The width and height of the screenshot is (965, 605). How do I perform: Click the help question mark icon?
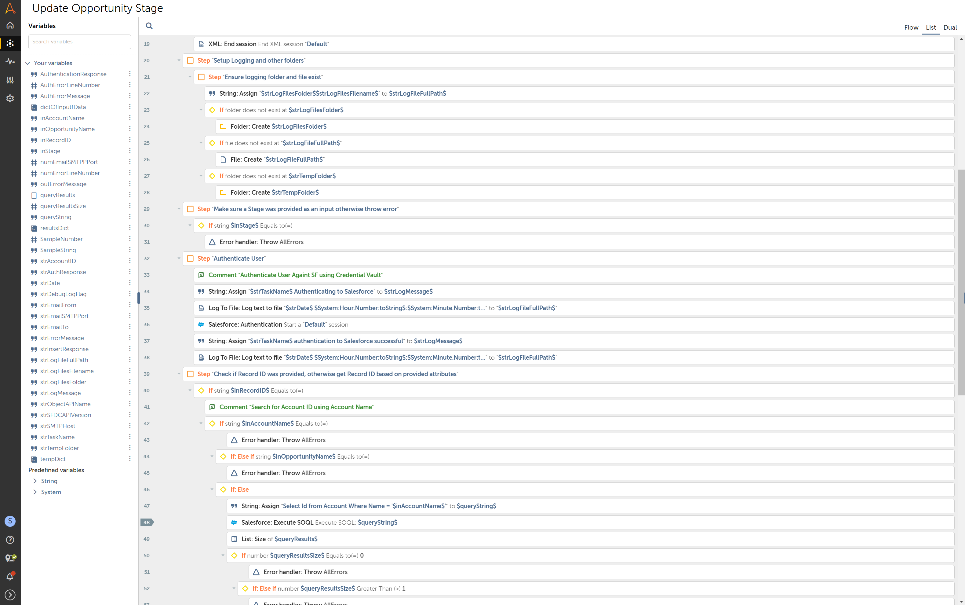point(10,539)
